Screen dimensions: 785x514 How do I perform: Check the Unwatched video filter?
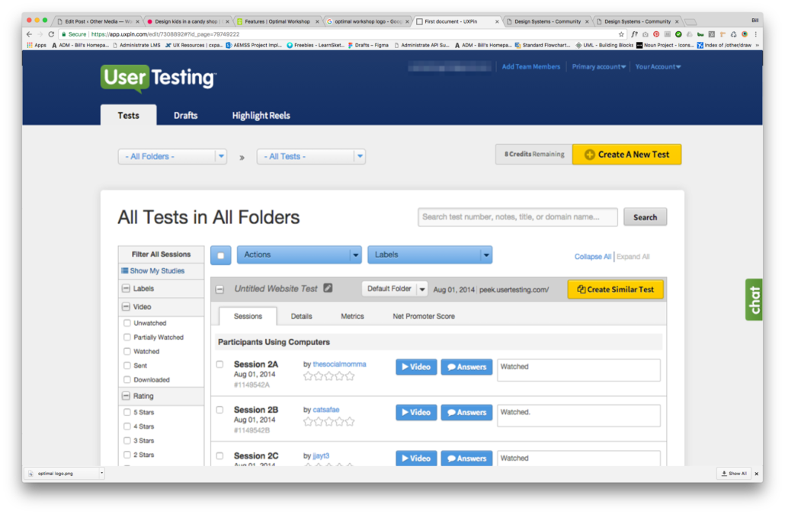pyautogui.click(x=127, y=323)
